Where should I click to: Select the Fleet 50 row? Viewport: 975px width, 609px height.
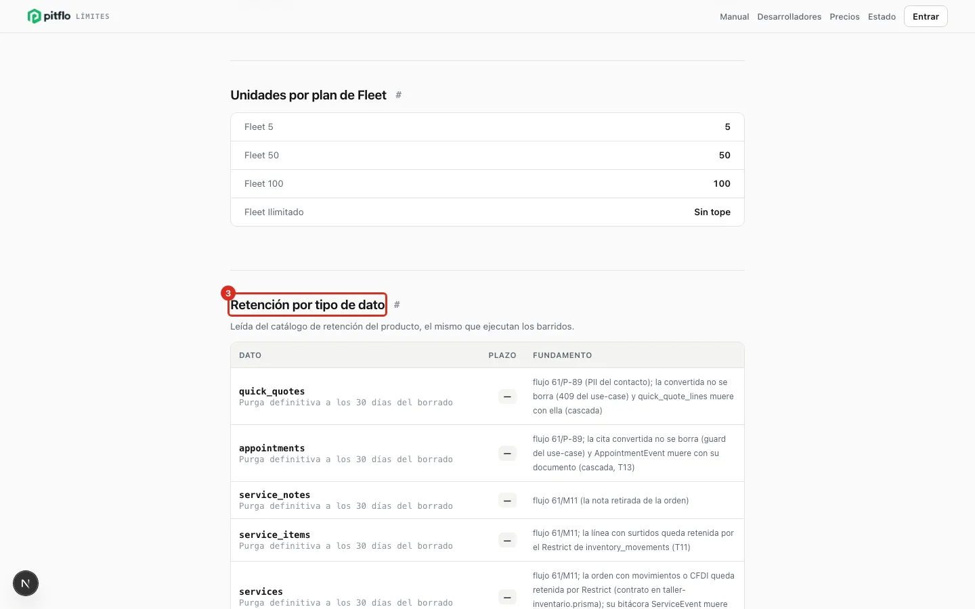coord(487,155)
